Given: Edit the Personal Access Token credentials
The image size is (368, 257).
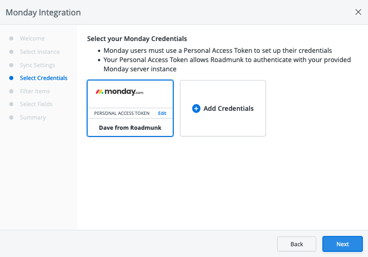Looking at the screenshot, I should point(162,113).
